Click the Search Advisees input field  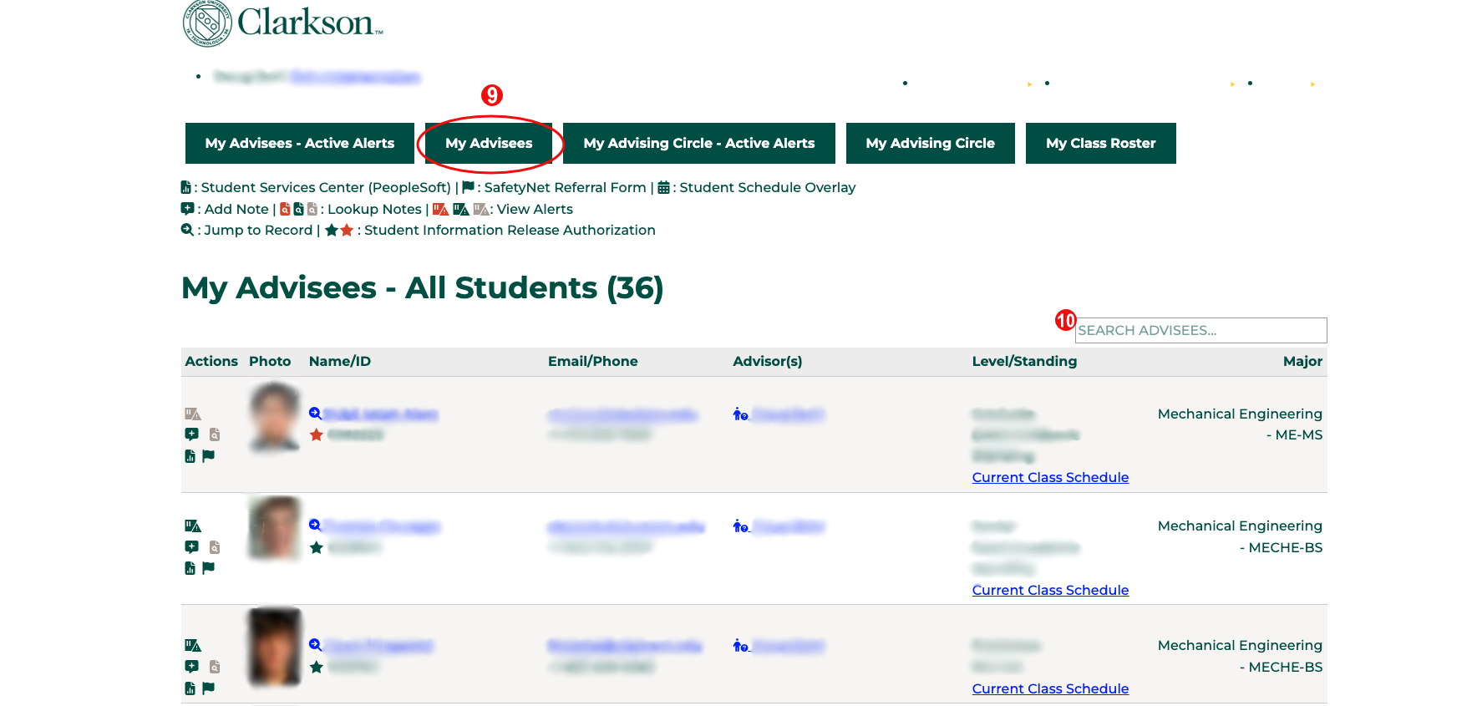[1200, 331]
